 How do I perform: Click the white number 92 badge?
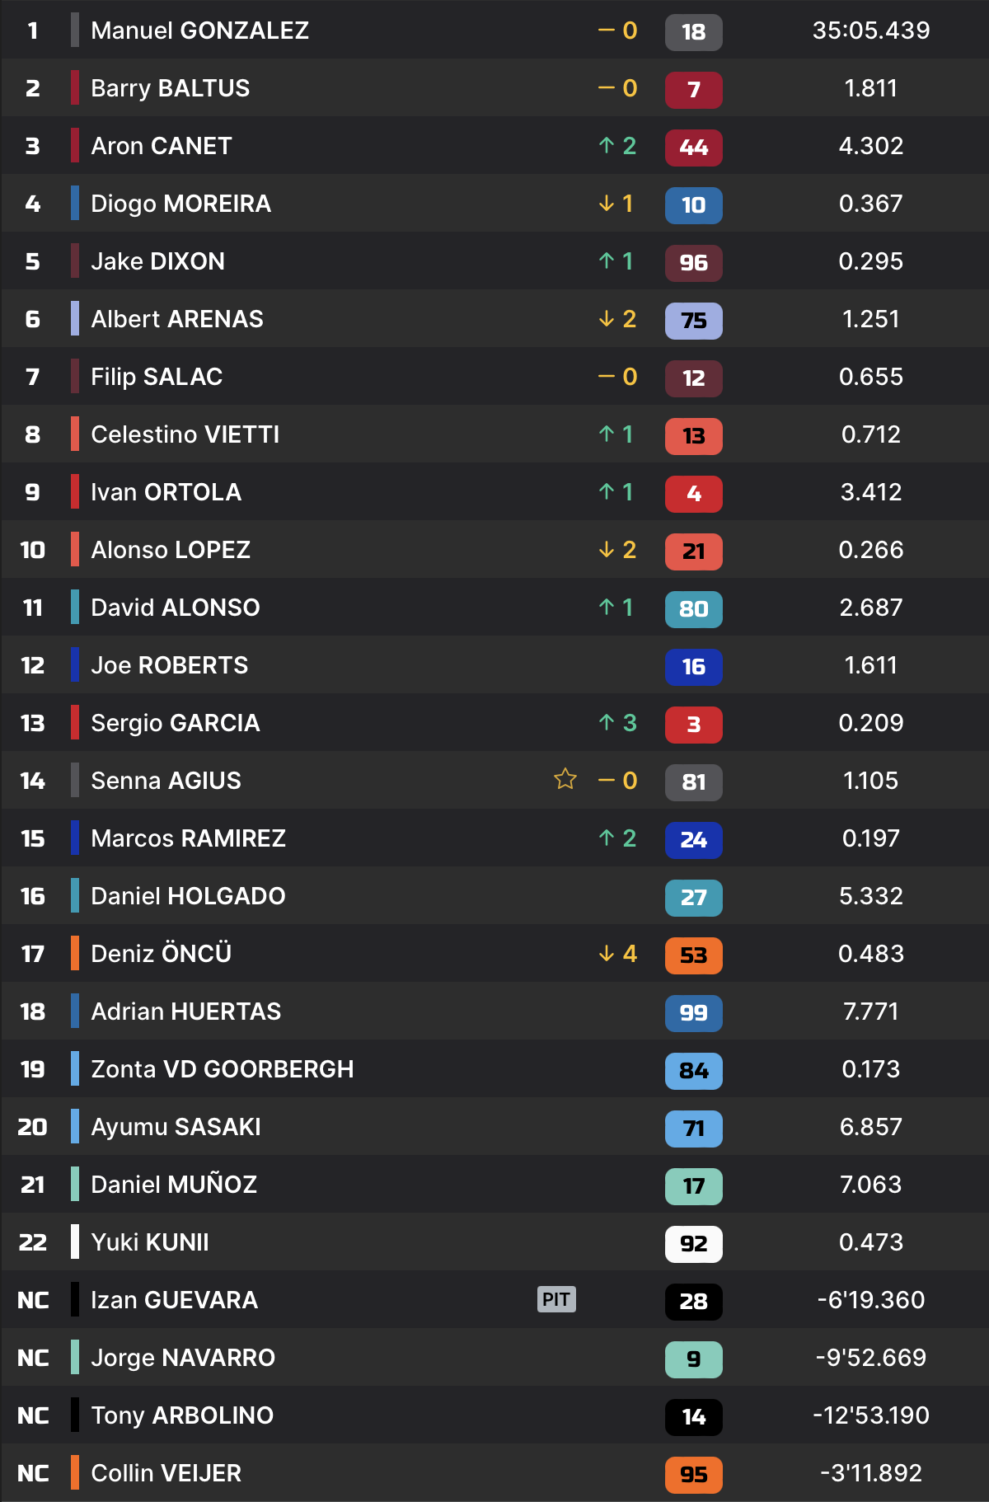click(x=693, y=1244)
